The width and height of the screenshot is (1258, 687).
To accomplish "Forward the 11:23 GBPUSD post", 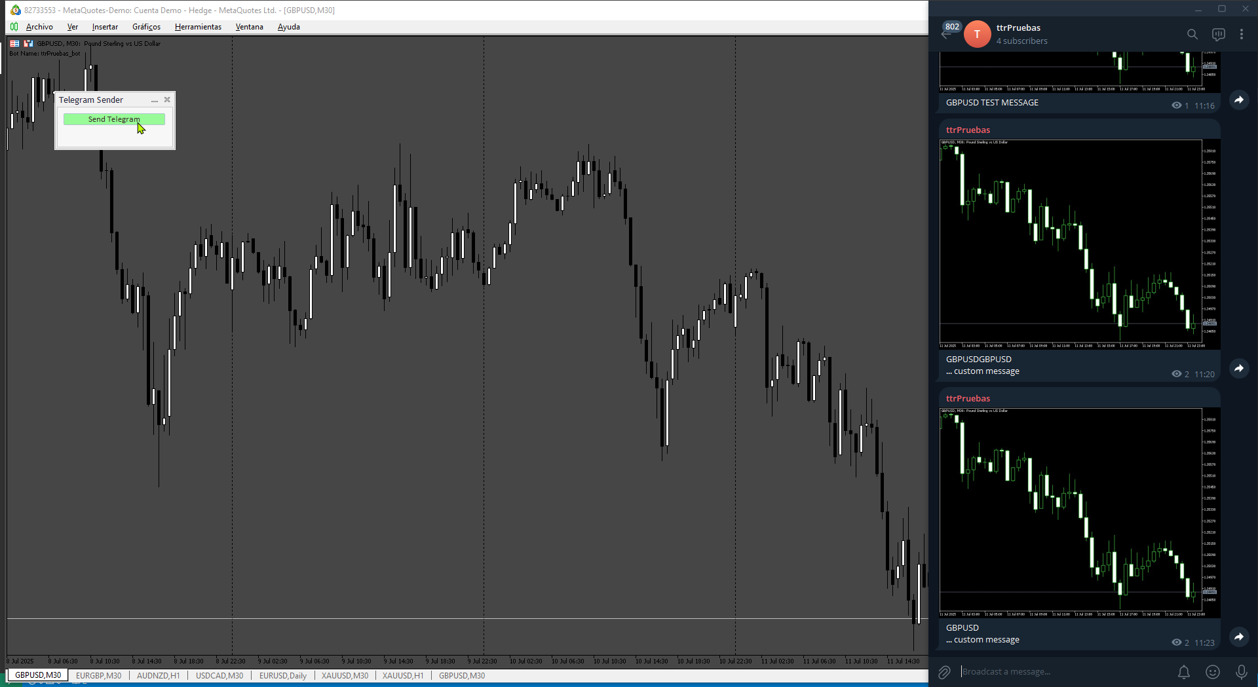I will pos(1238,637).
